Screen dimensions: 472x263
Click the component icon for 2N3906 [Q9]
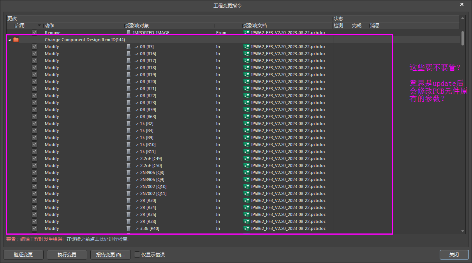pos(129,179)
